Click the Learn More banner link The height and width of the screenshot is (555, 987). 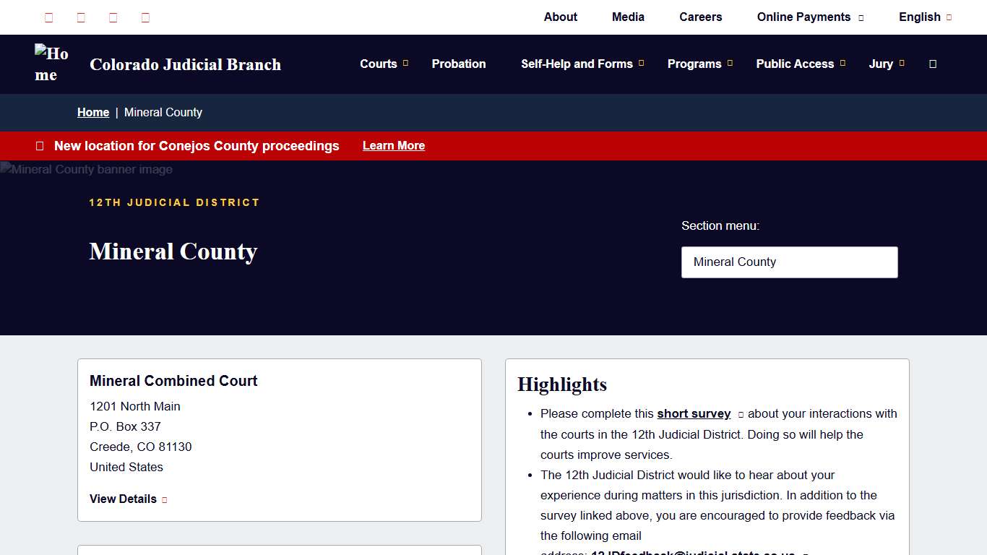(x=394, y=145)
